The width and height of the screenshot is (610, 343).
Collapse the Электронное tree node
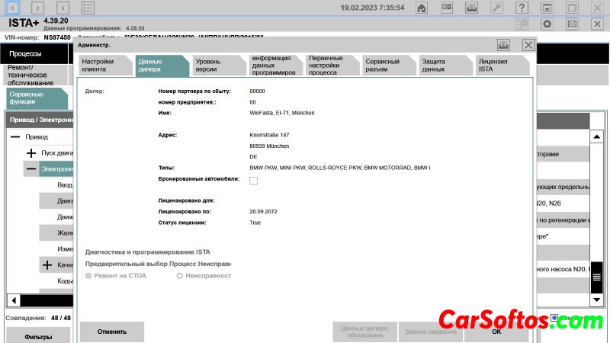pos(31,168)
